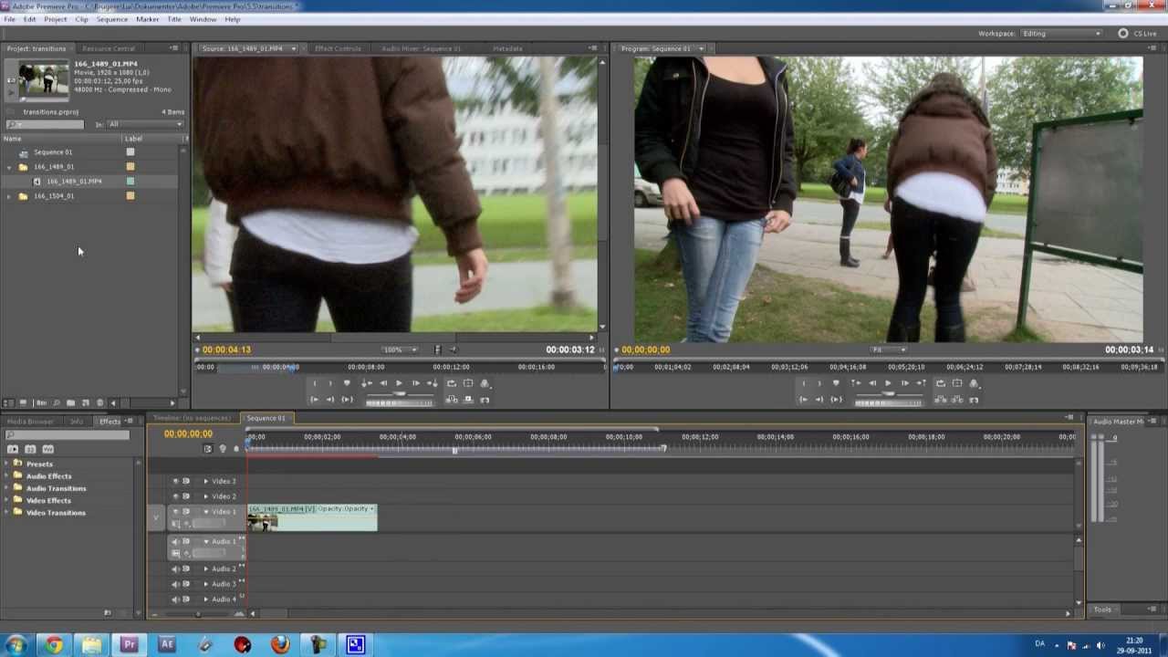Select 166_1489_01.MP4 clip in Project panel

(x=74, y=182)
